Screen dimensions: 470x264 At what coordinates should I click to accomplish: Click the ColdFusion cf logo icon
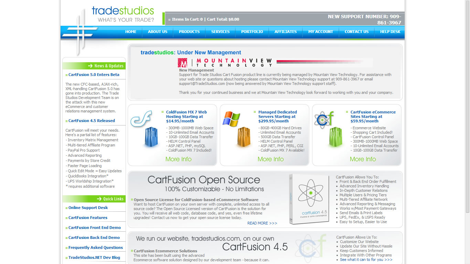point(141,119)
